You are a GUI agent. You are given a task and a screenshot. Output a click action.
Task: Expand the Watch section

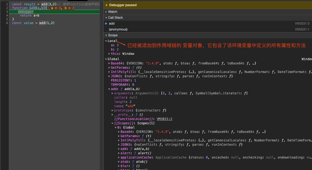pyautogui.click(x=113, y=12)
